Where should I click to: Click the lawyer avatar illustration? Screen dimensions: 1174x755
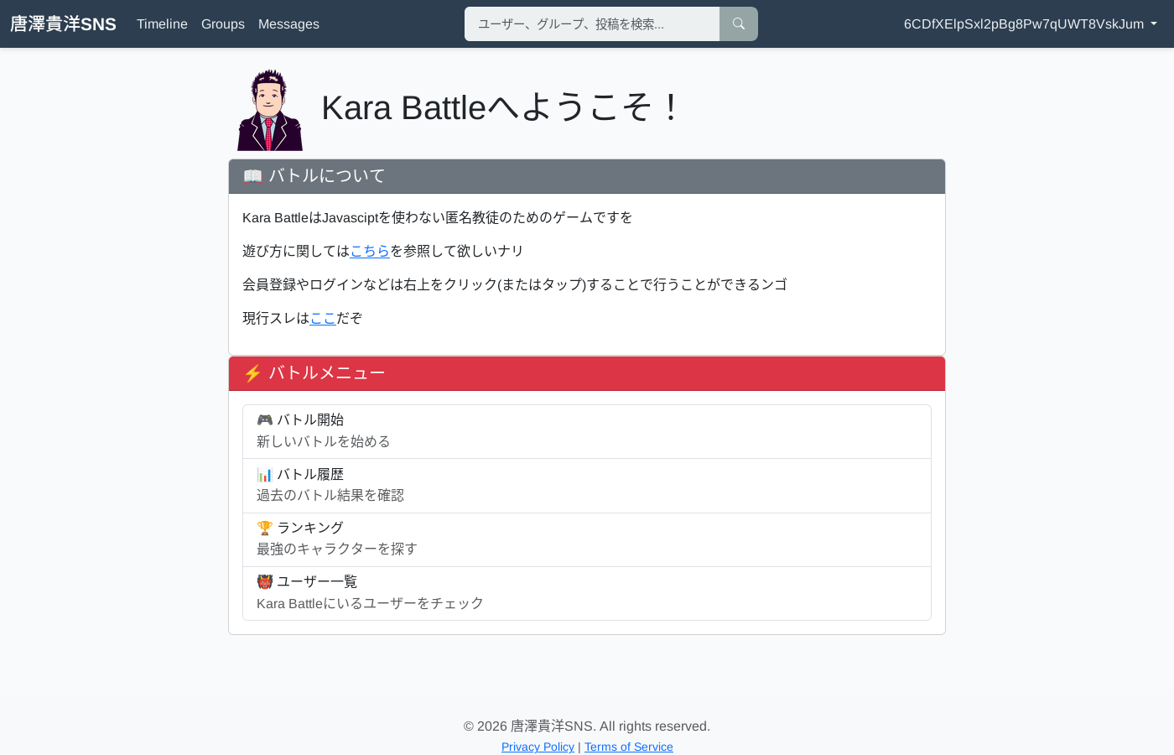(270, 110)
